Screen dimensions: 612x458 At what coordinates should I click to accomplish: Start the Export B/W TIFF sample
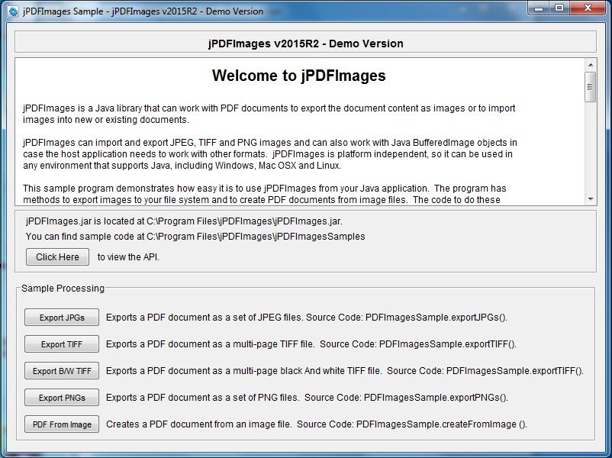coord(62,371)
